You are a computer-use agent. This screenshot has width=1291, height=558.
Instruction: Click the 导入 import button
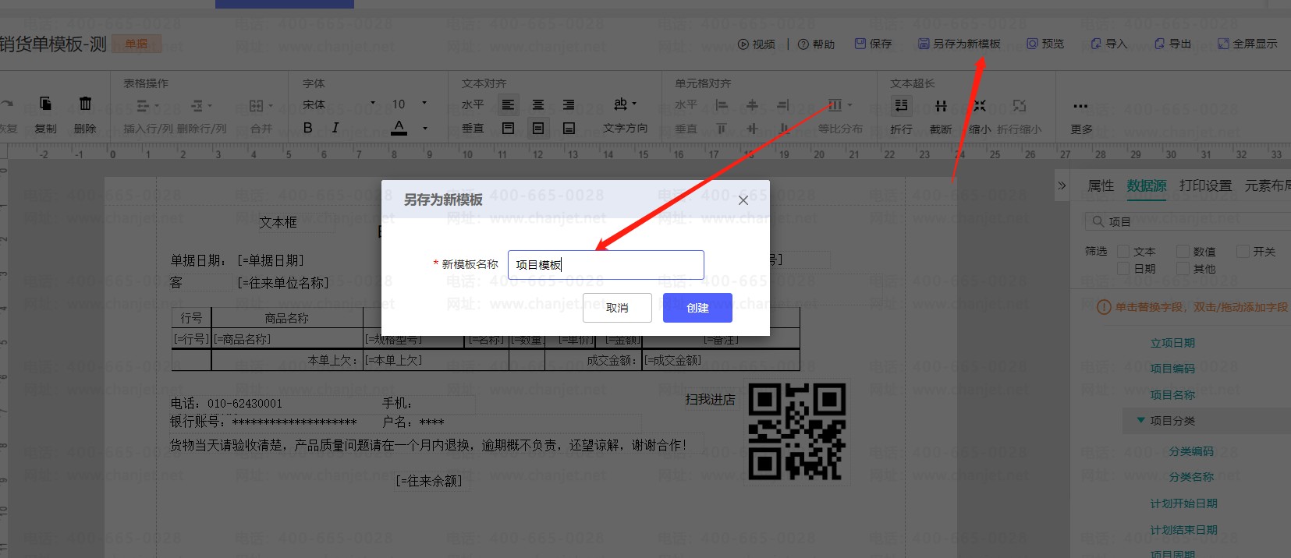pos(1108,44)
